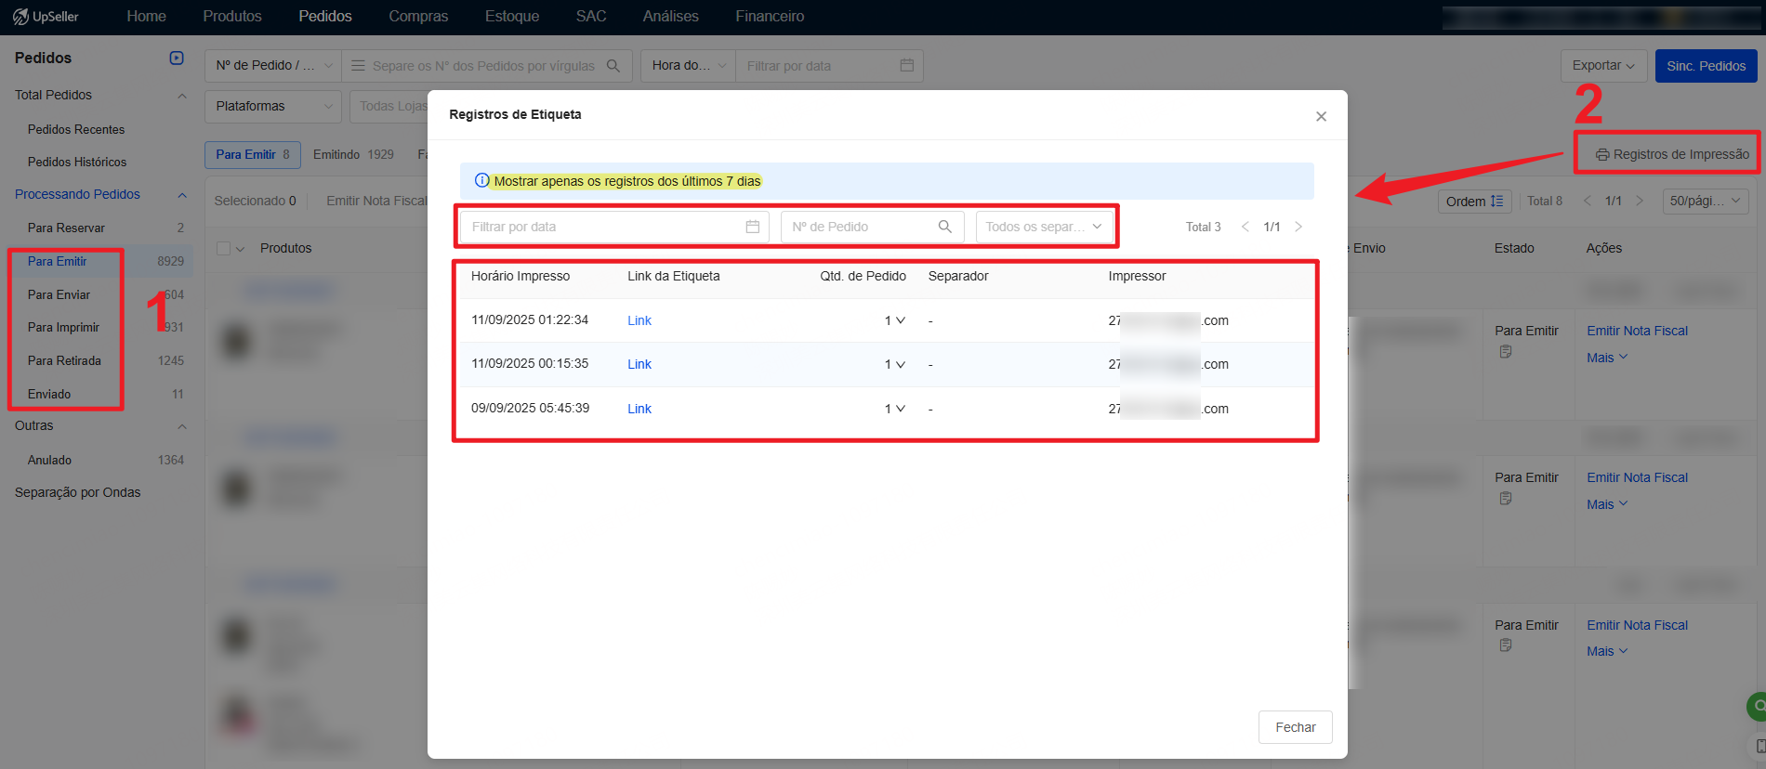Click the Registros de Impressão button
This screenshot has width=1766, height=769.
[x=1672, y=154]
